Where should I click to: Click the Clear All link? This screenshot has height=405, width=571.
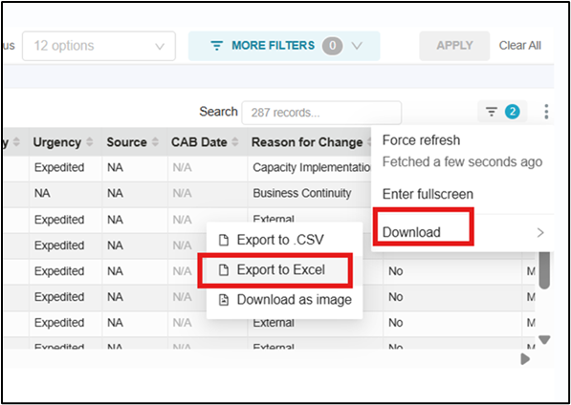coord(520,46)
